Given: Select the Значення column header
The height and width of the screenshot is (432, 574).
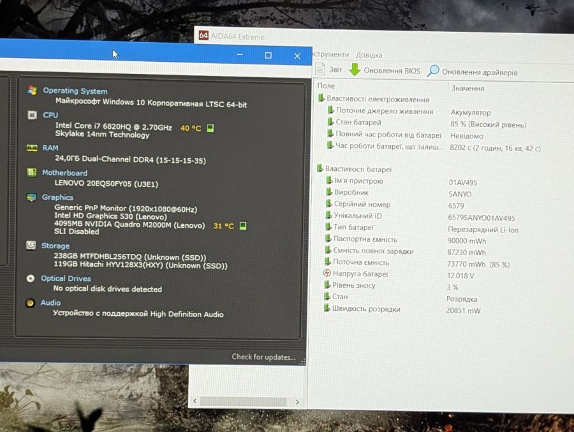Looking at the screenshot, I should [x=467, y=88].
